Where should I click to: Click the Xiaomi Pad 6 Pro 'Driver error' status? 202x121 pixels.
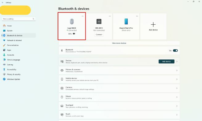(x=126, y=30)
